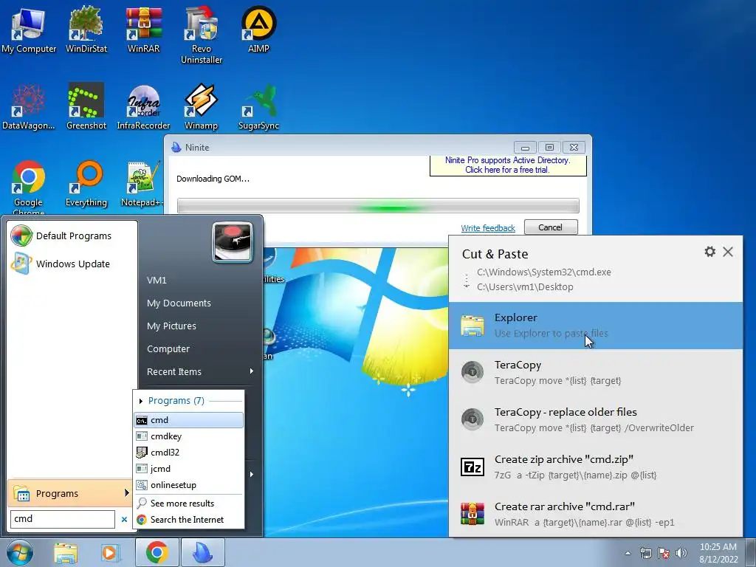Clear the Start menu search text
The image size is (756, 567).
[x=124, y=519]
